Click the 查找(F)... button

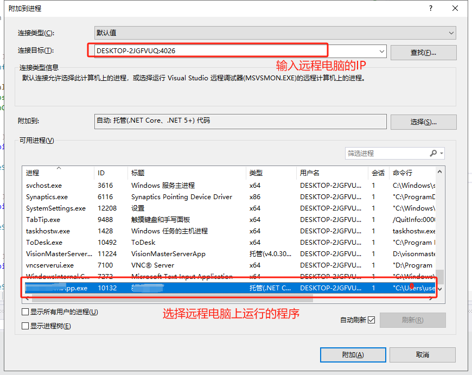[x=424, y=53]
